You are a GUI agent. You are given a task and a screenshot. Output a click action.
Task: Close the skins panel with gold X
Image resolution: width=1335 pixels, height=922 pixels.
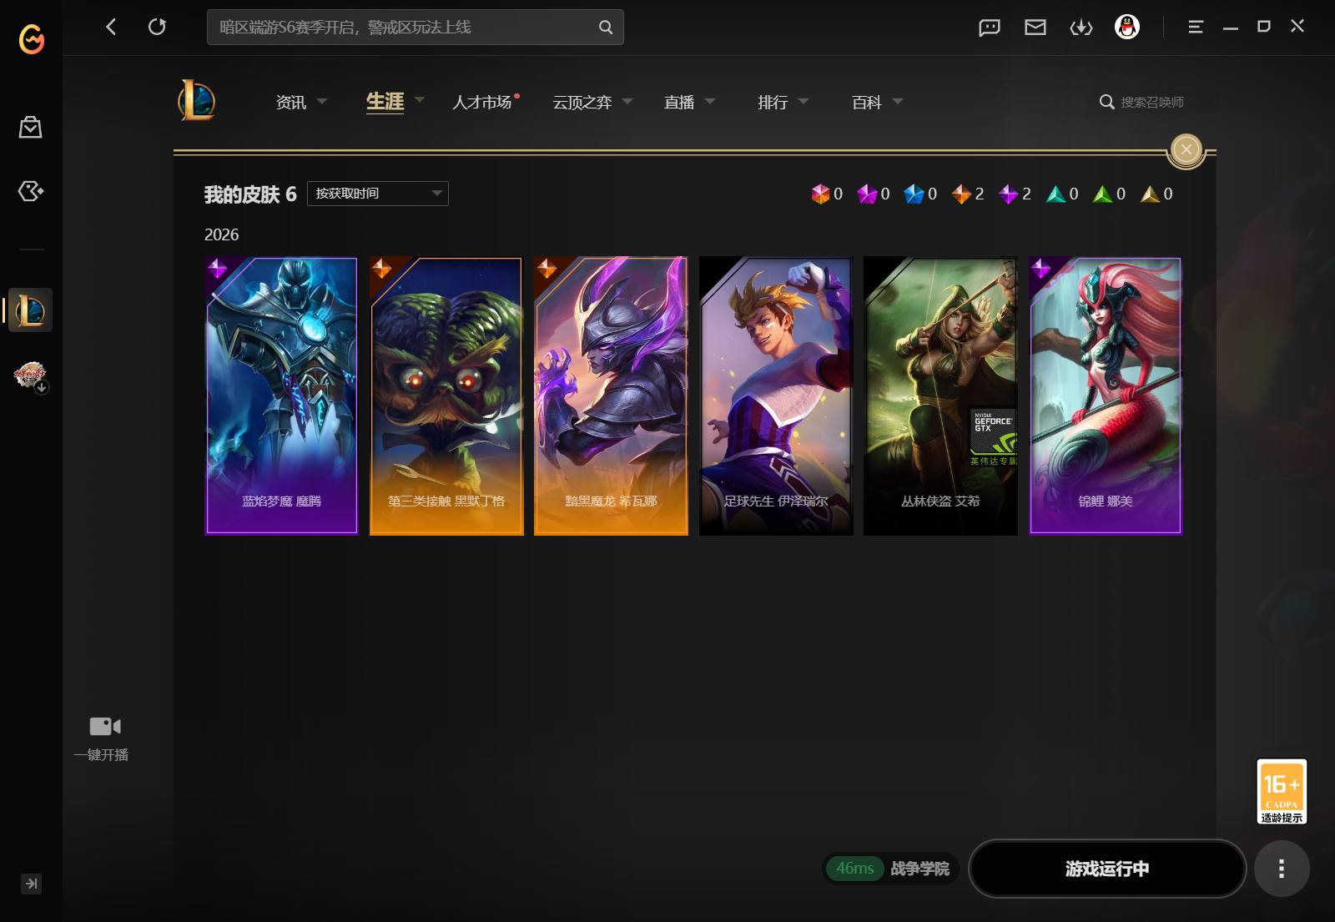coord(1186,150)
